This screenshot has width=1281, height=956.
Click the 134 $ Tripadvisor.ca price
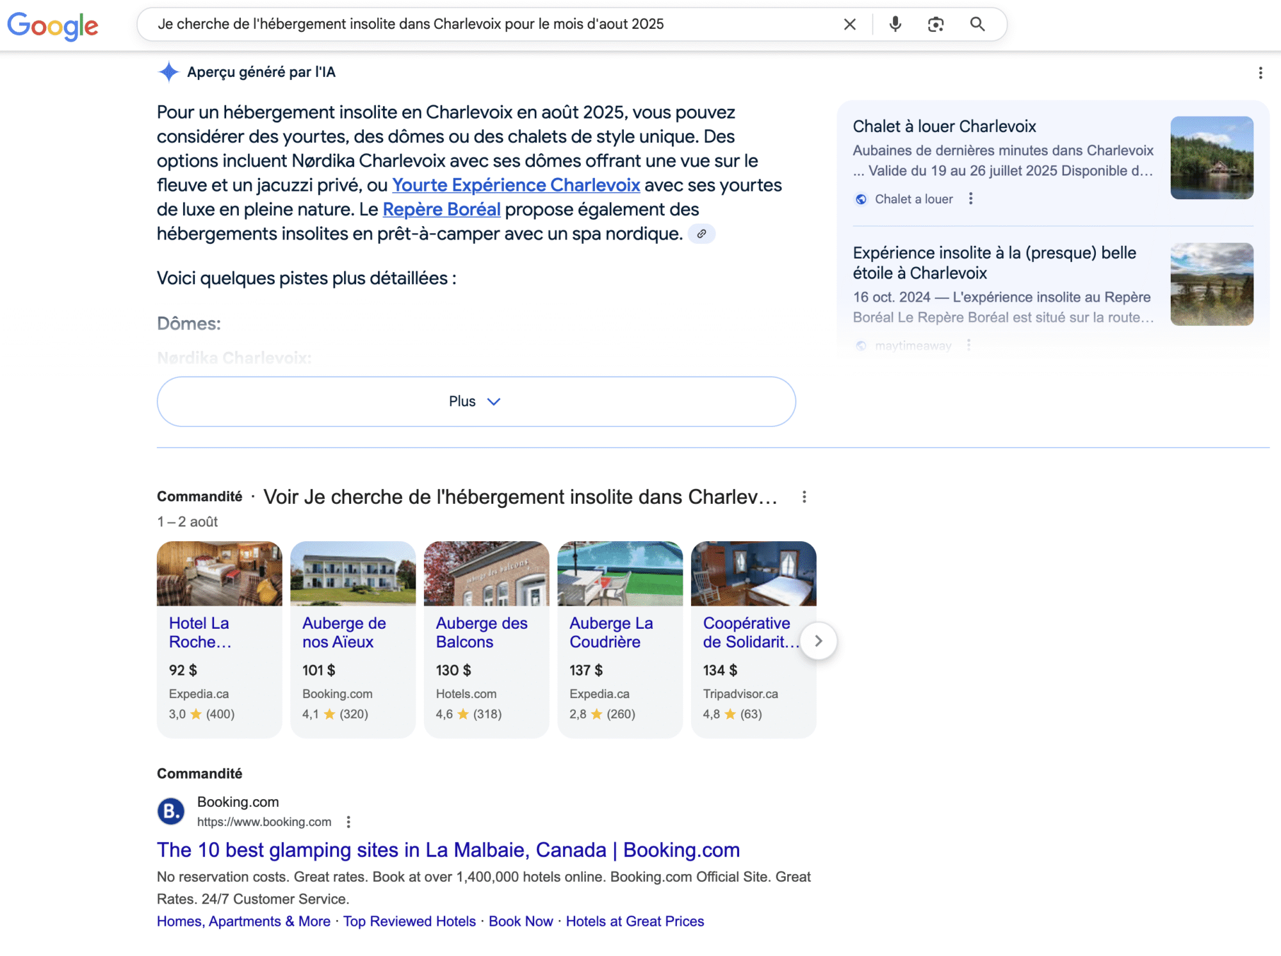[x=720, y=670]
